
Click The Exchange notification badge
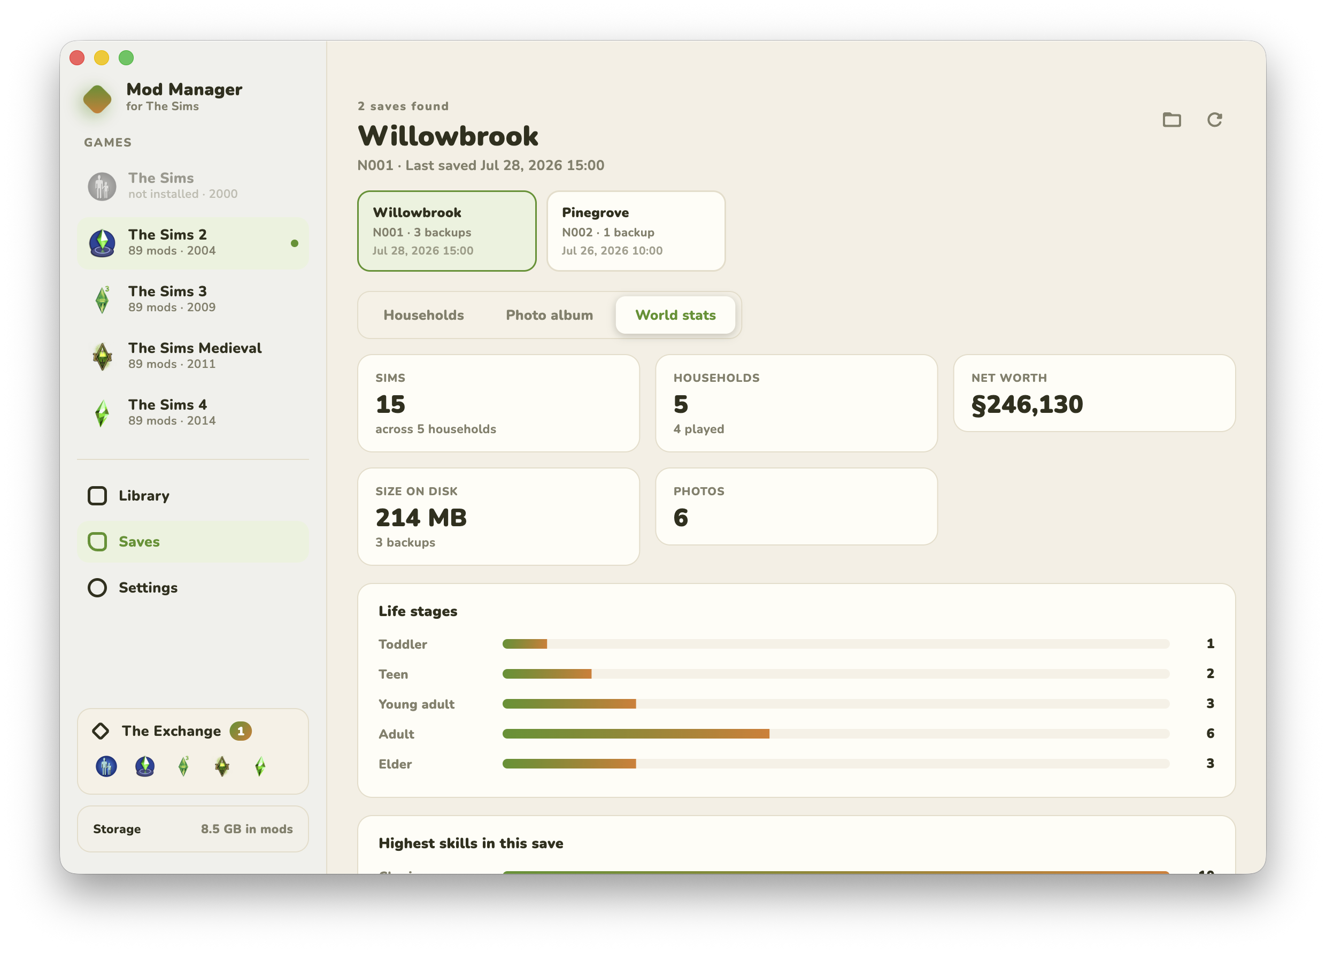tap(240, 731)
